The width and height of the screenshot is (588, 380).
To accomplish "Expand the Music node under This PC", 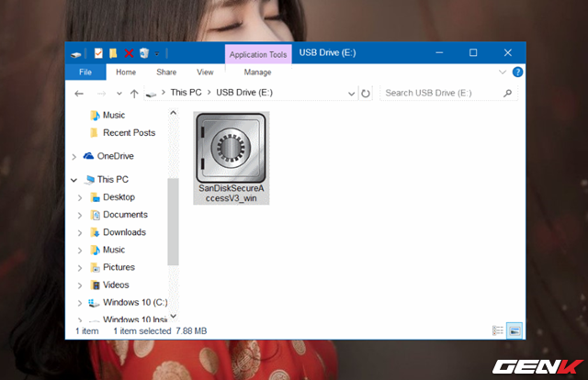I will click(x=80, y=251).
